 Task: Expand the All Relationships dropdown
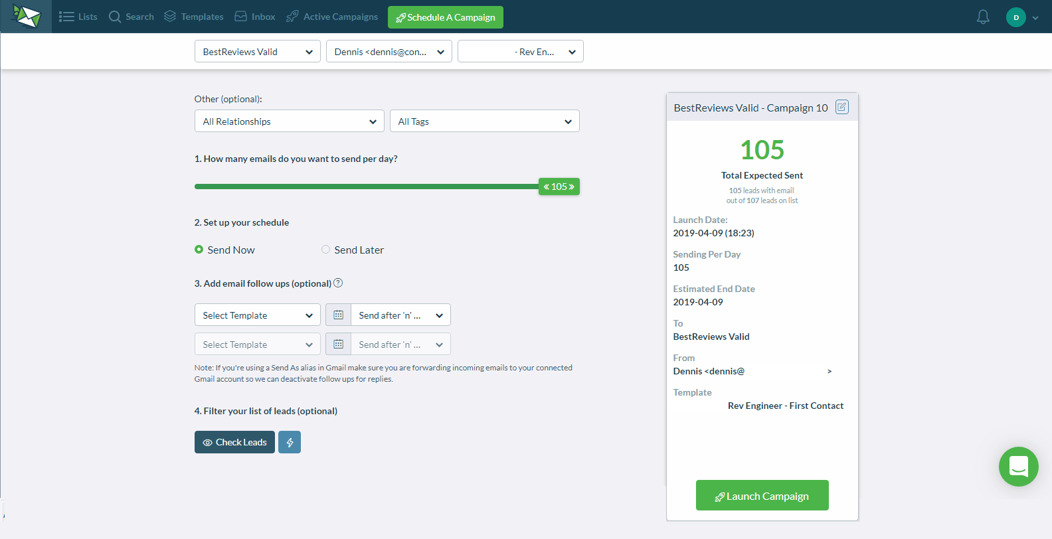click(290, 121)
